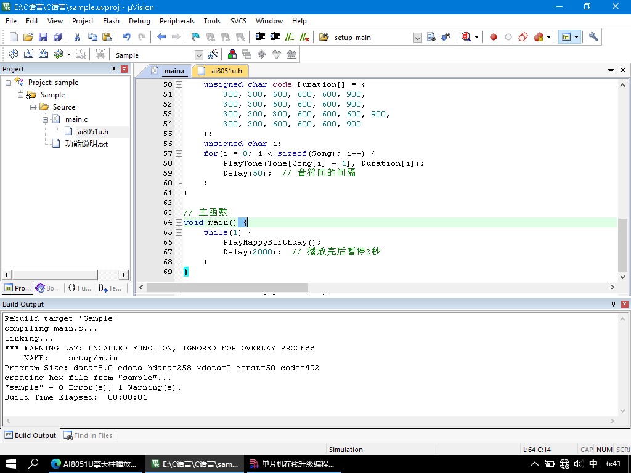The width and height of the screenshot is (631, 473).
Task: Copy the selection using the toolbar icon
Action: point(92,37)
